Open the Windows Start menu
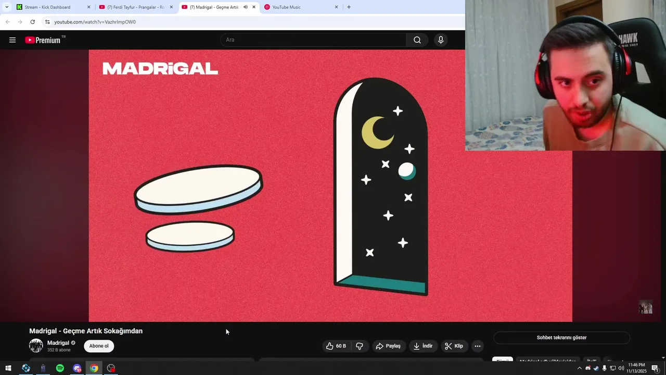This screenshot has height=375, width=666. (8, 368)
